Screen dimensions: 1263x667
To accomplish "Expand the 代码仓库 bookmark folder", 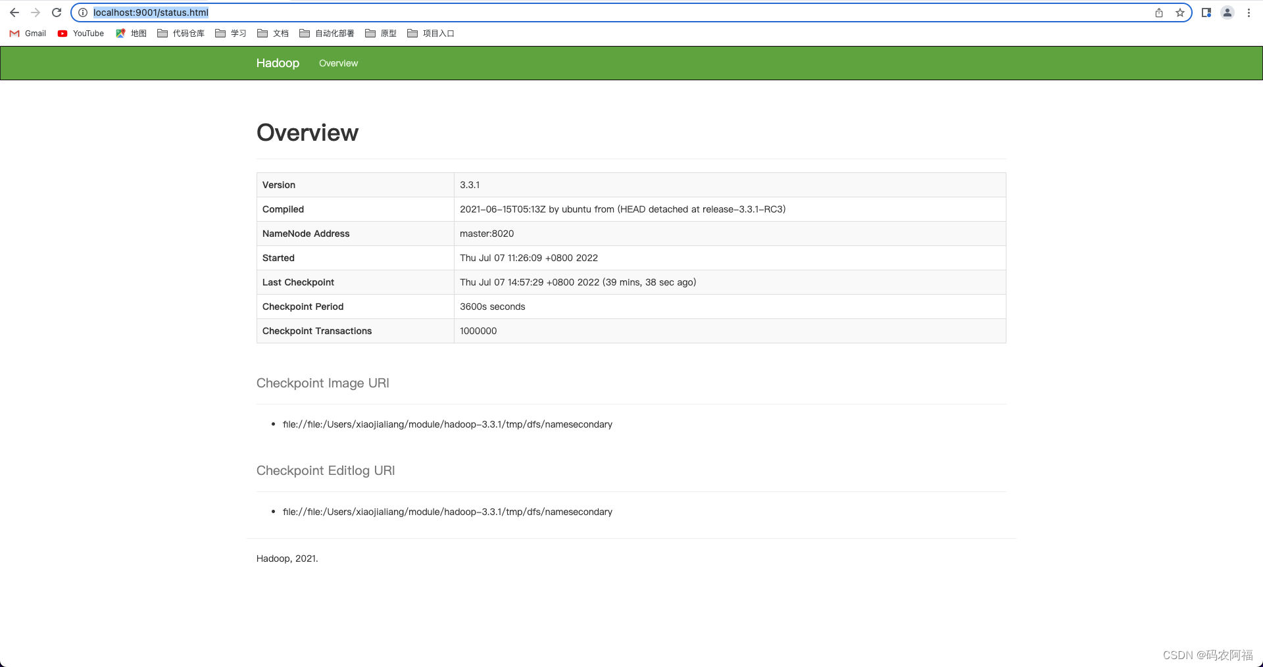I will click(181, 34).
